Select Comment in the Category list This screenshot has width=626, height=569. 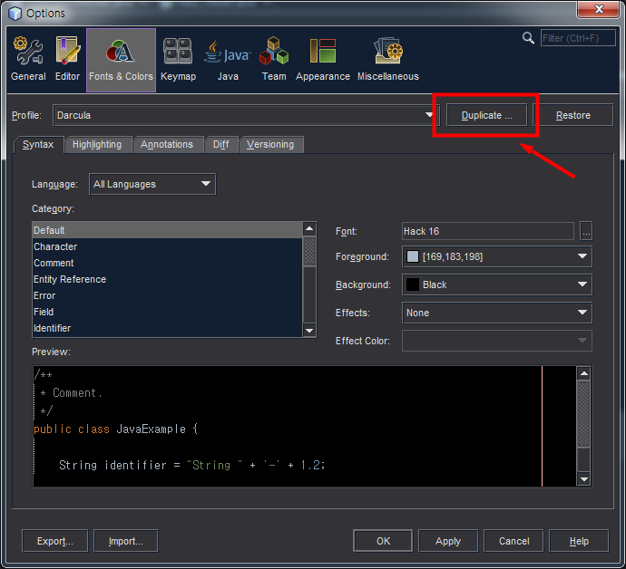coord(167,263)
